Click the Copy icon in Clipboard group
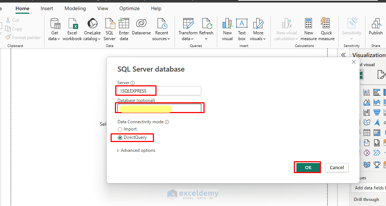This screenshot has width=386, height=206. coord(8,29)
